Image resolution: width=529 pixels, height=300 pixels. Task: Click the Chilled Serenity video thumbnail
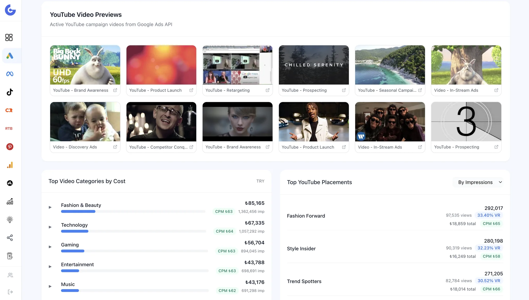(314, 65)
